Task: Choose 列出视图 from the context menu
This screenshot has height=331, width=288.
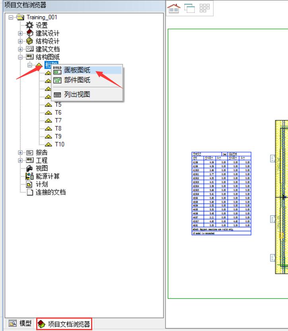Action: (x=87, y=94)
